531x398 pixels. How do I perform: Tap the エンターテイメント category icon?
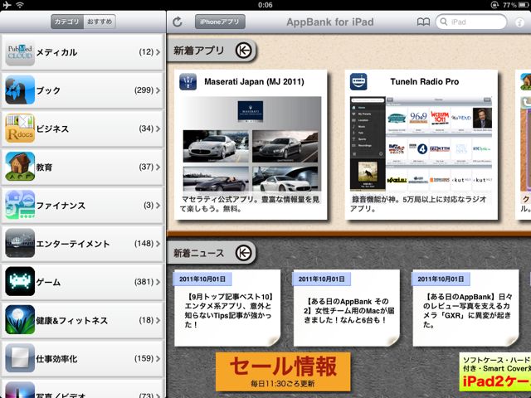click(x=20, y=243)
